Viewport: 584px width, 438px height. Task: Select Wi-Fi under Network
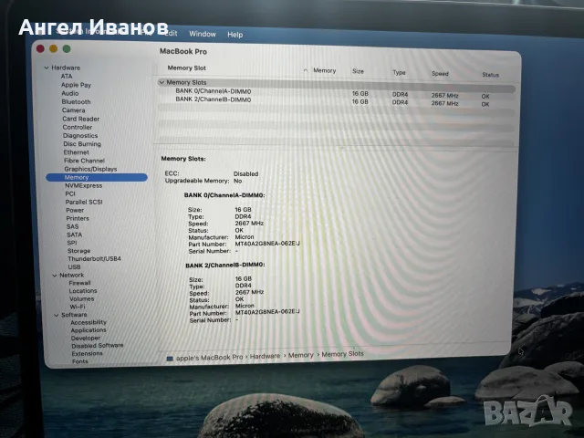pyautogui.click(x=78, y=307)
